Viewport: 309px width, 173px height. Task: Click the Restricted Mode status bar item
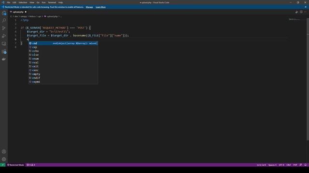tap(15, 165)
